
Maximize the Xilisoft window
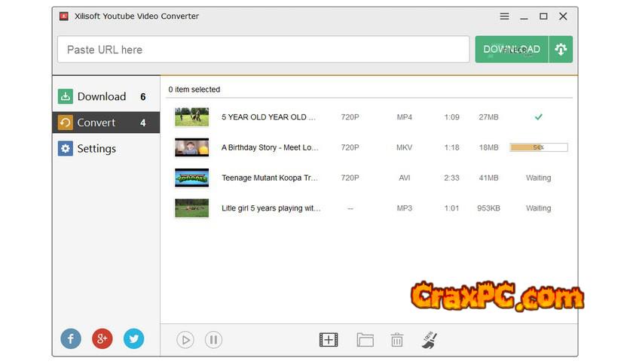pos(543,16)
